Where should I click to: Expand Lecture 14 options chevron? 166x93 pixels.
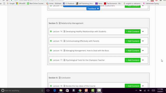[143, 32]
